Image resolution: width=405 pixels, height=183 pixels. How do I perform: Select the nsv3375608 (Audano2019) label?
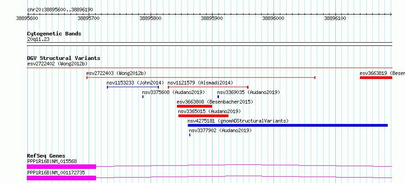pos(173,92)
